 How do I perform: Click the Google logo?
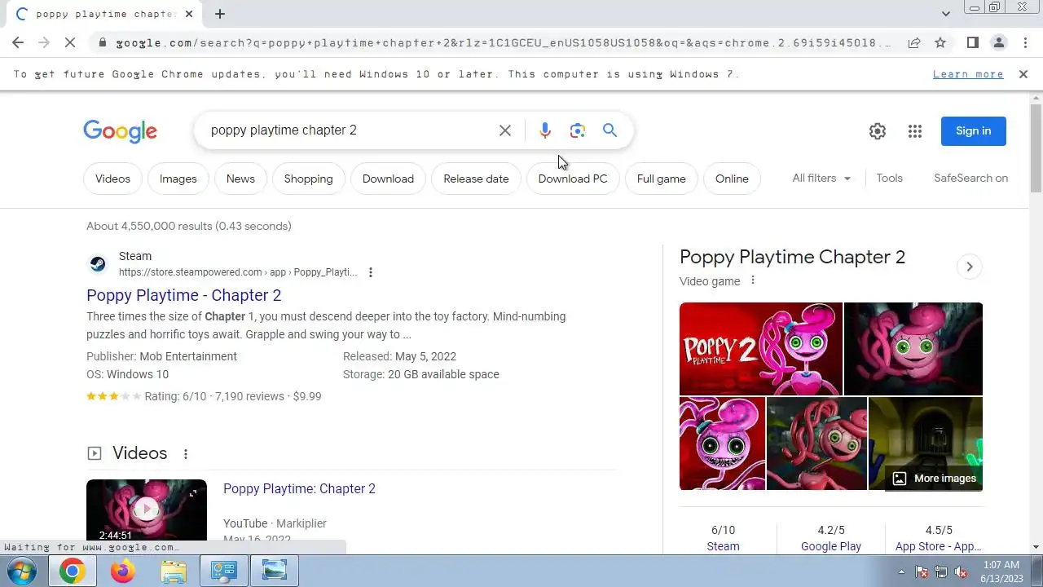[x=120, y=131]
